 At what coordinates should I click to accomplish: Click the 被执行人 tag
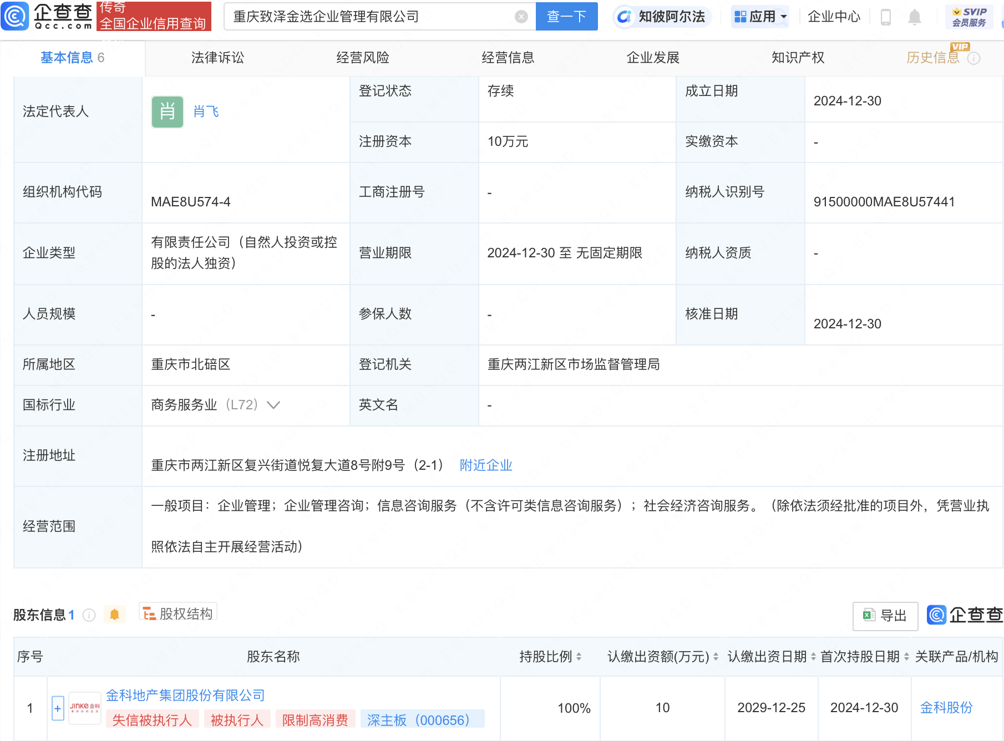tap(237, 720)
